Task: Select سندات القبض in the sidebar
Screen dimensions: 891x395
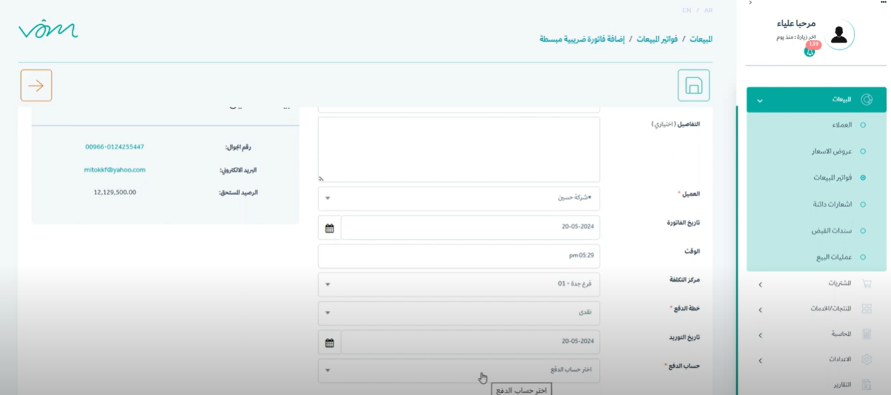Action: pos(831,231)
